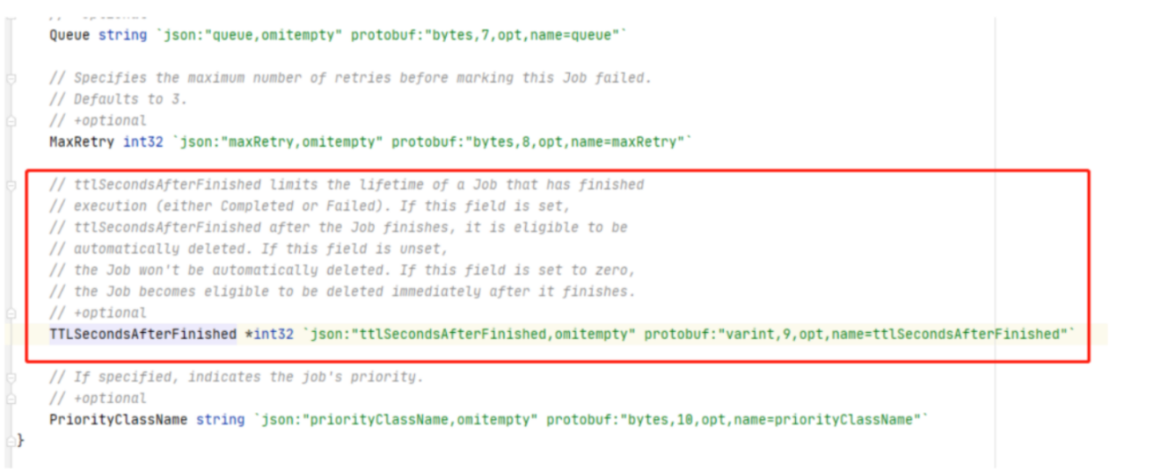Click string type after Queue
Screen dimensions: 1161x469
(x=122, y=35)
